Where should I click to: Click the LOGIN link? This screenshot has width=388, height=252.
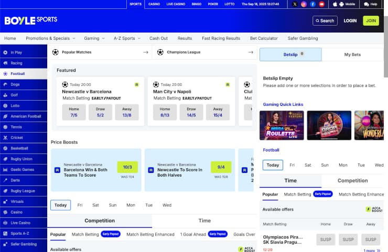tap(350, 21)
